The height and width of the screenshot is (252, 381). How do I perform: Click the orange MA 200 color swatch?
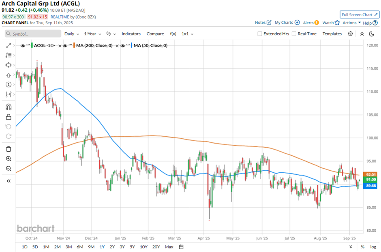pyautogui.click(x=74, y=45)
